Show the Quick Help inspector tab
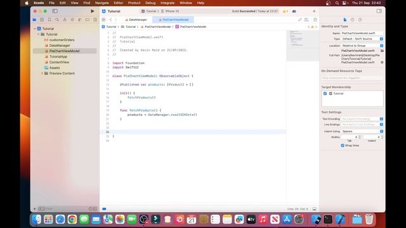This screenshot has height=228, width=406. click(360, 20)
